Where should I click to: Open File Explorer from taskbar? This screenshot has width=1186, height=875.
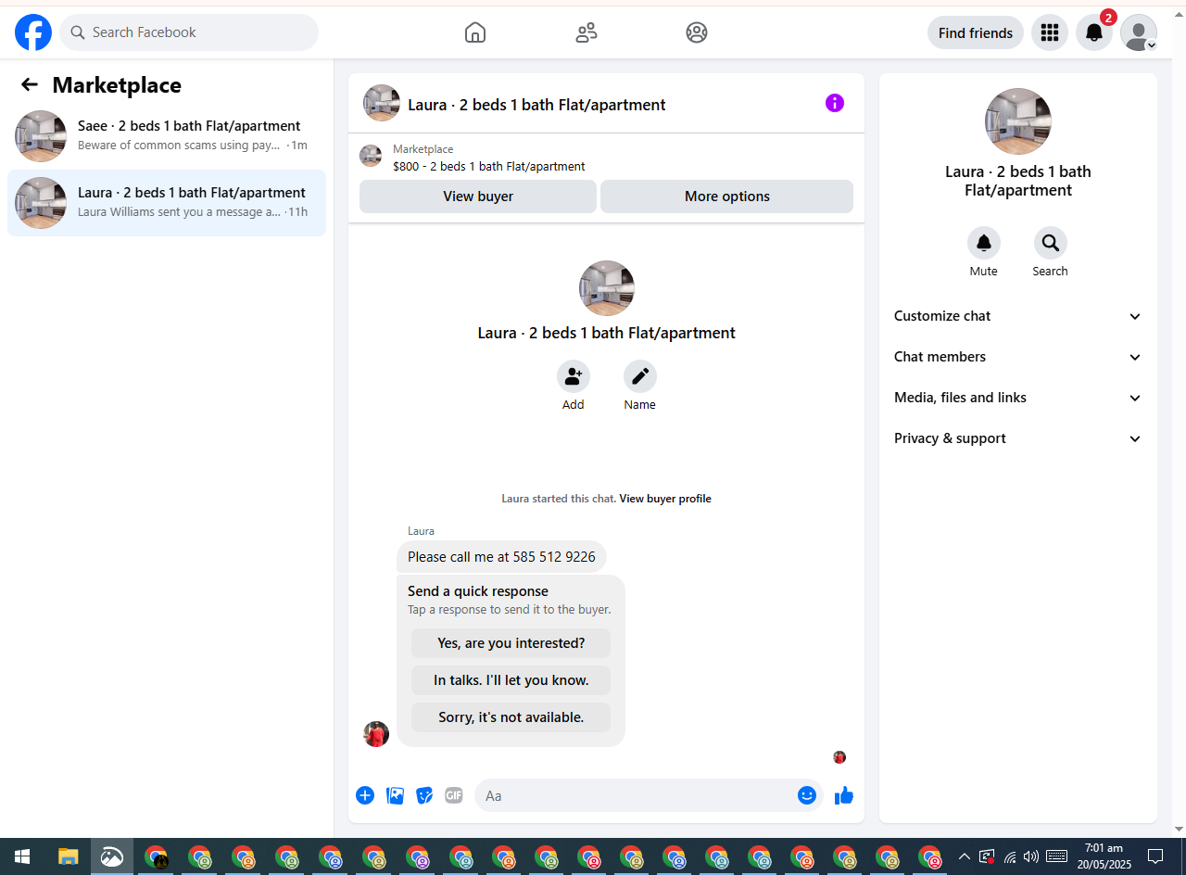[x=68, y=856]
